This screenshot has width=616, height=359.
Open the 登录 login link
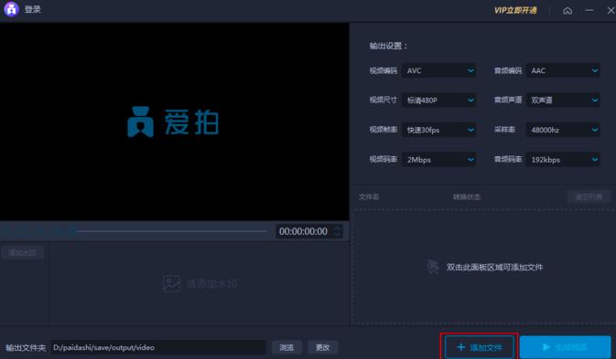pyautogui.click(x=33, y=9)
